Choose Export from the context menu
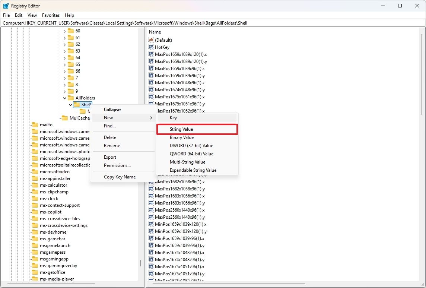426x288 pixels. click(110, 157)
